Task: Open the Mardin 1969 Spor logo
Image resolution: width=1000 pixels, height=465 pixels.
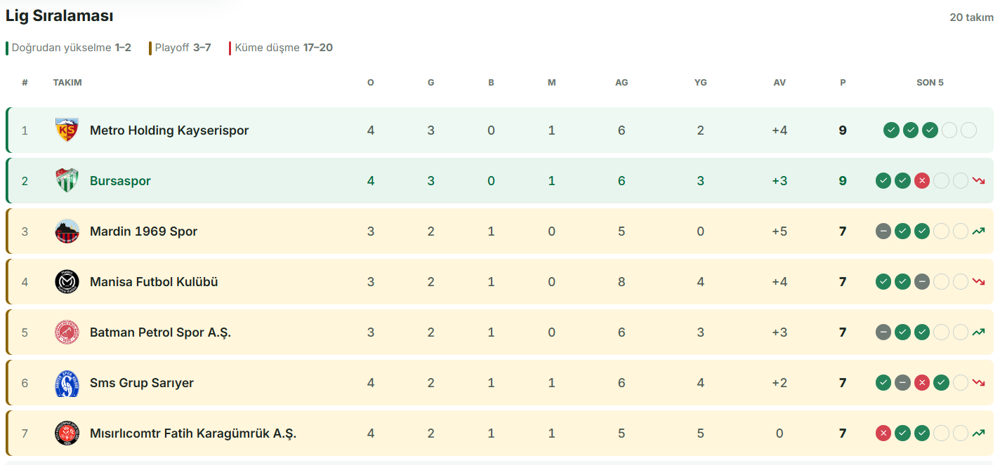Action: [67, 231]
